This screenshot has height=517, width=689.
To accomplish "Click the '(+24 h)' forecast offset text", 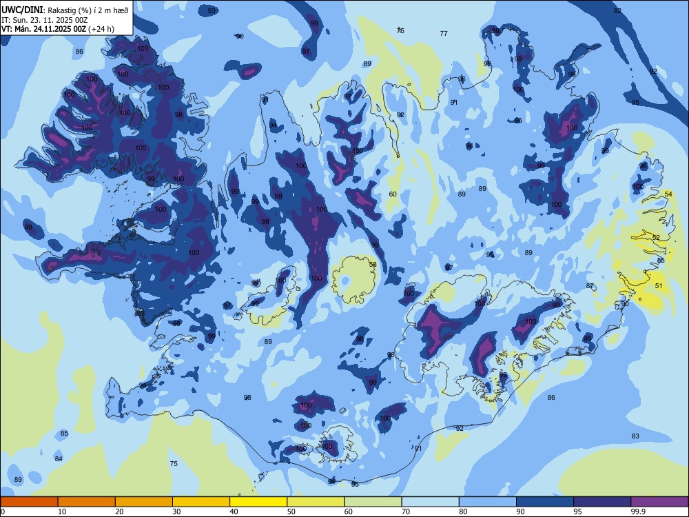I will [101, 29].
